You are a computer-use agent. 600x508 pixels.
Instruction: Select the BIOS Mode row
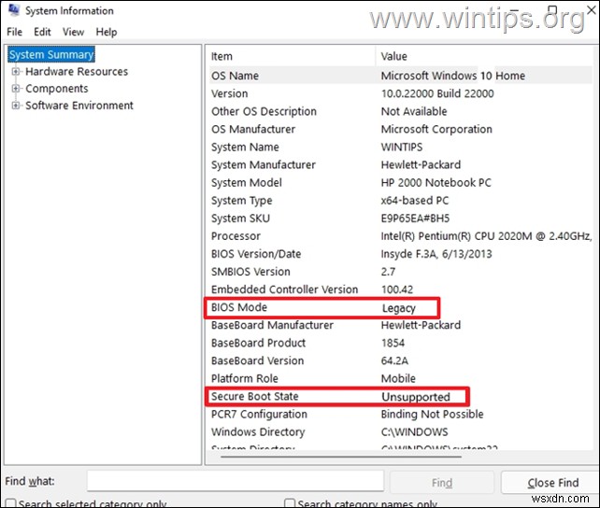click(322, 308)
